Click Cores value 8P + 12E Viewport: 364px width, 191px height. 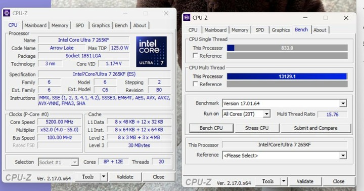click(x=113, y=162)
